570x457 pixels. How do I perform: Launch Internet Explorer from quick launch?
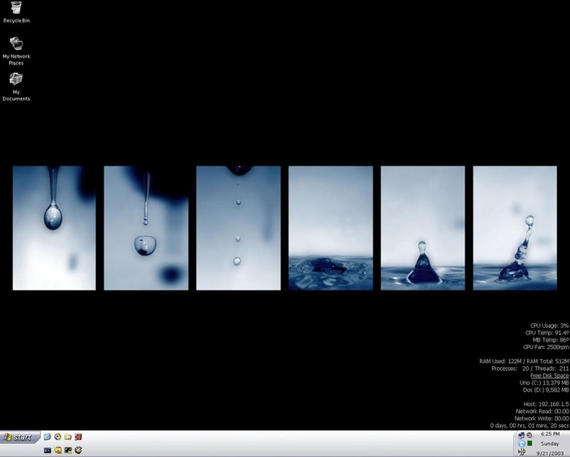tap(48, 436)
